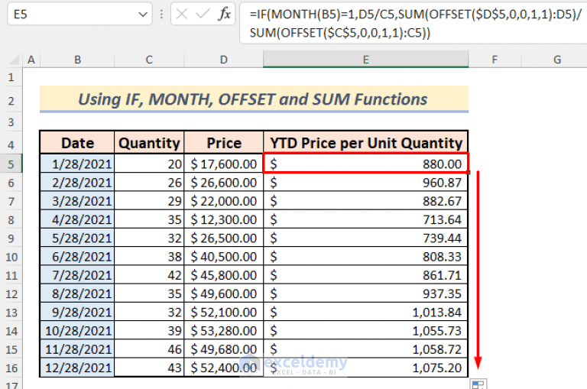Select the date cell 10/28/2021

coord(77,331)
